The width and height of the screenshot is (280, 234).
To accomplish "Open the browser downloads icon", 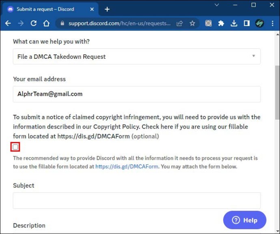I will (234, 24).
